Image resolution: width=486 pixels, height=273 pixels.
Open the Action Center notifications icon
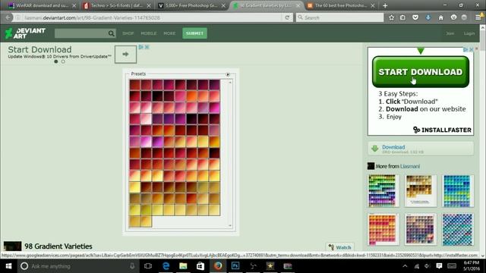[x=439, y=266]
